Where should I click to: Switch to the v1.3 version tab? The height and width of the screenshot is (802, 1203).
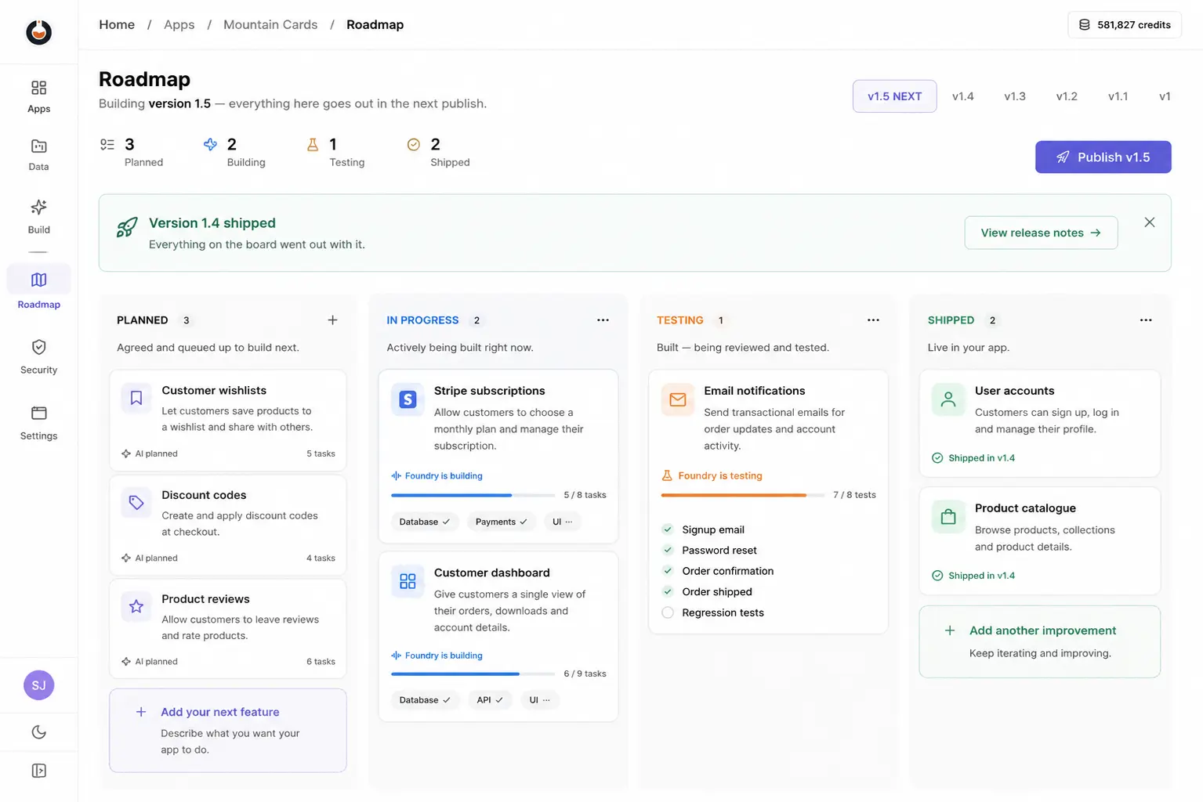(x=1015, y=96)
